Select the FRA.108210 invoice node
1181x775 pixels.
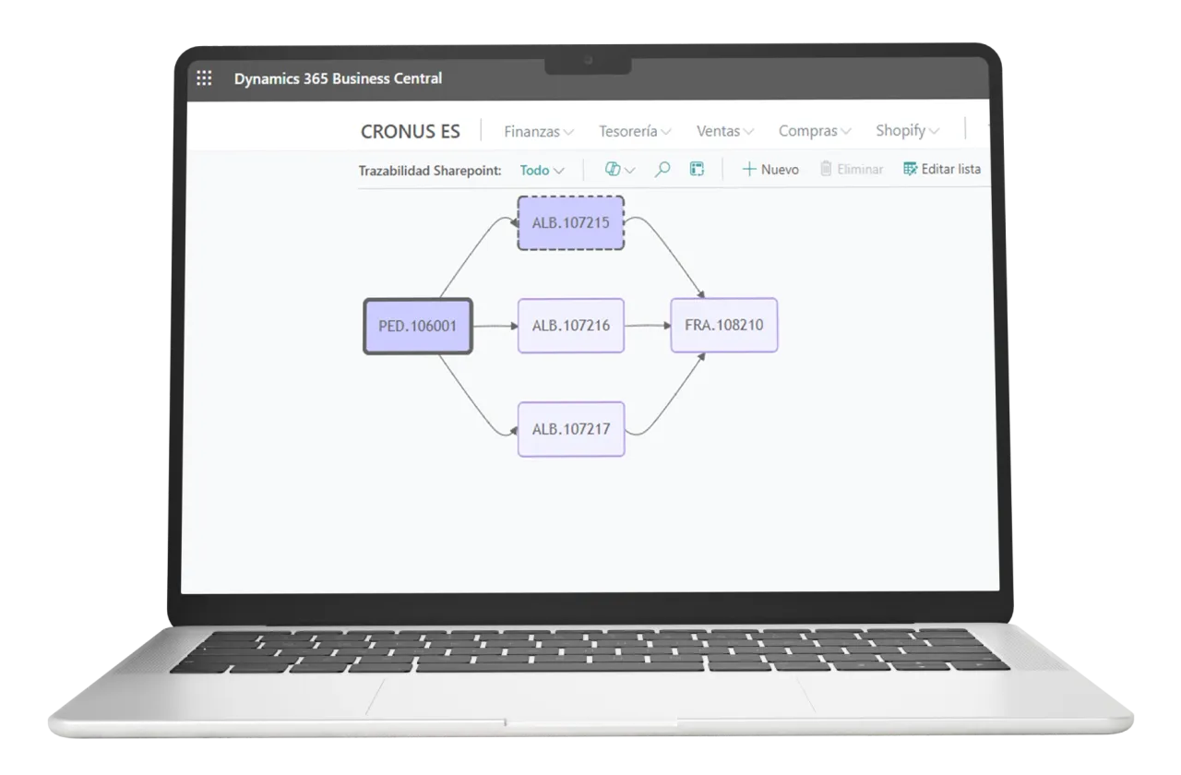(x=724, y=325)
